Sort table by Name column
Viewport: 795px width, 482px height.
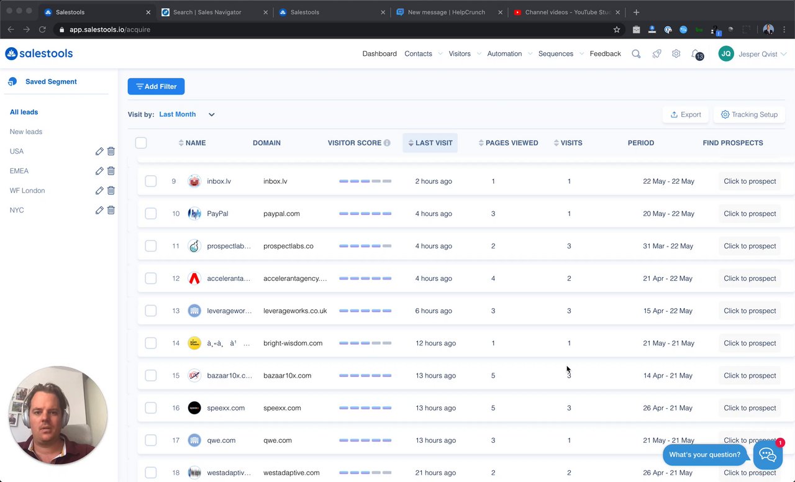192,143
